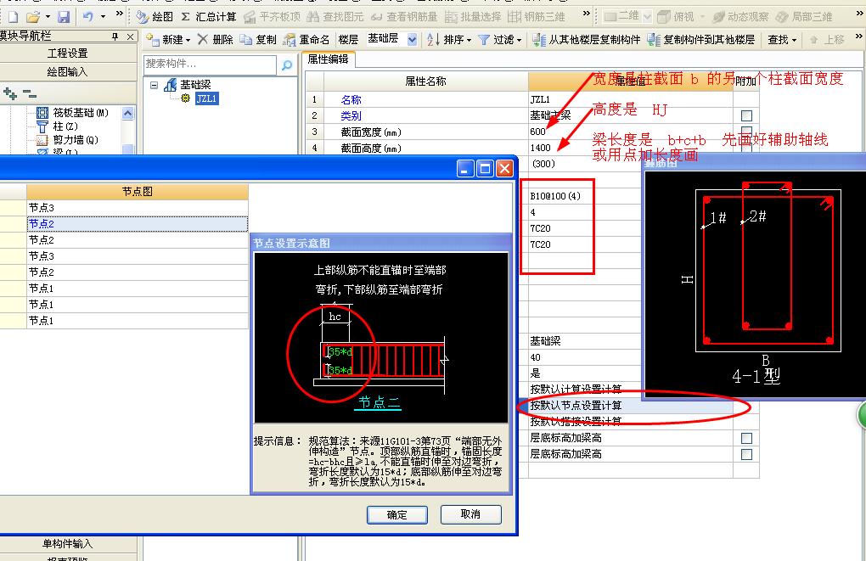Image resolution: width=866 pixels, height=561 pixels.
Task: Click 从其他楼层复制构件 toolbar item
Action: (586, 40)
